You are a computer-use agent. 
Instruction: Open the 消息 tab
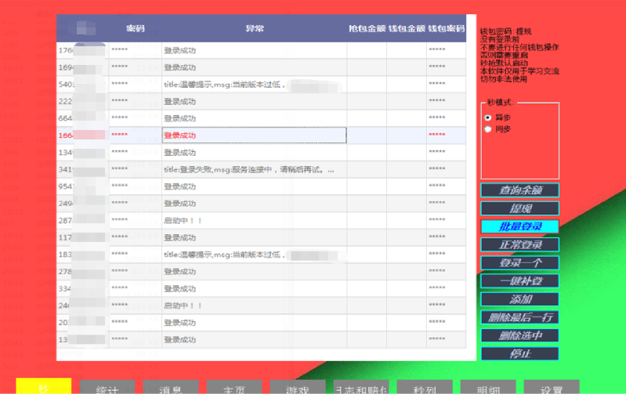pos(171,388)
